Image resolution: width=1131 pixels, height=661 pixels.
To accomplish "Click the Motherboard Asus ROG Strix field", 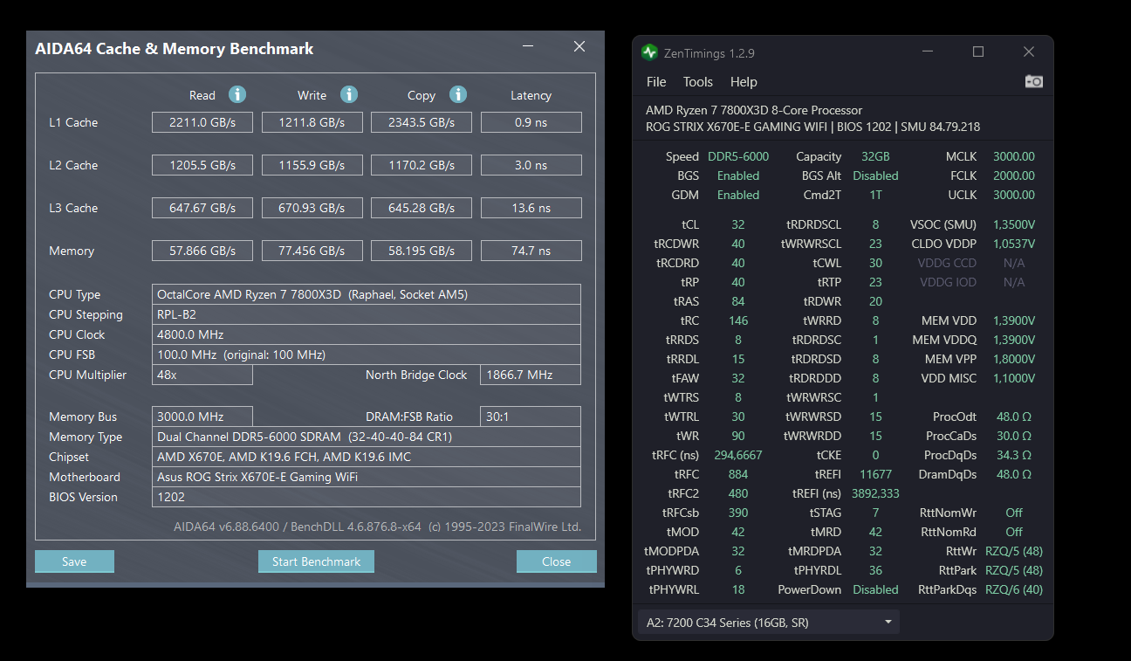I will (367, 477).
